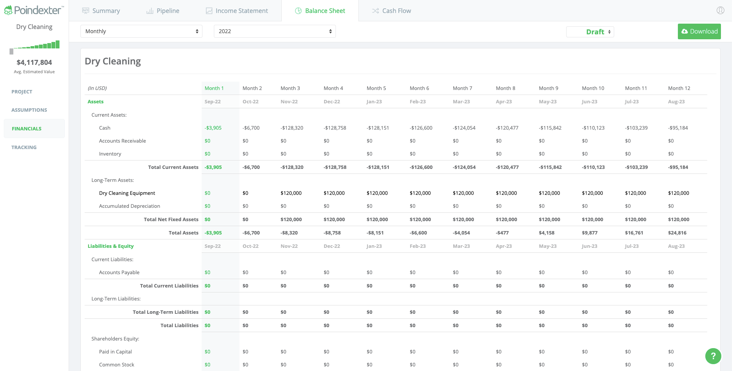Open the ASSUMPTIONS sidebar section
Screen dimensions: 732x371
tap(29, 110)
